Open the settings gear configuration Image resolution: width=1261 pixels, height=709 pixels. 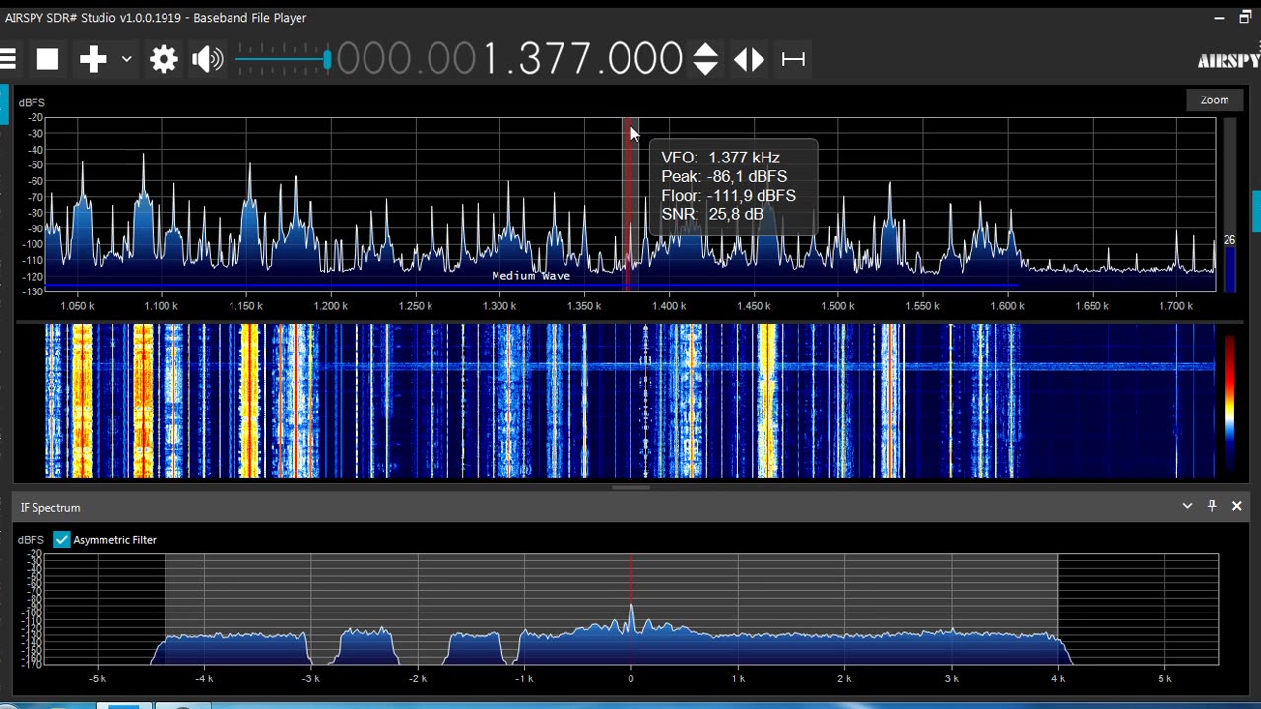pos(164,59)
